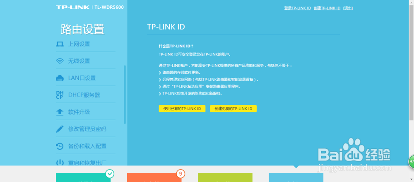Click the power icon beside 重启和恢复出厂
This screenshot has width=414, height=182.
click(60, 163)
